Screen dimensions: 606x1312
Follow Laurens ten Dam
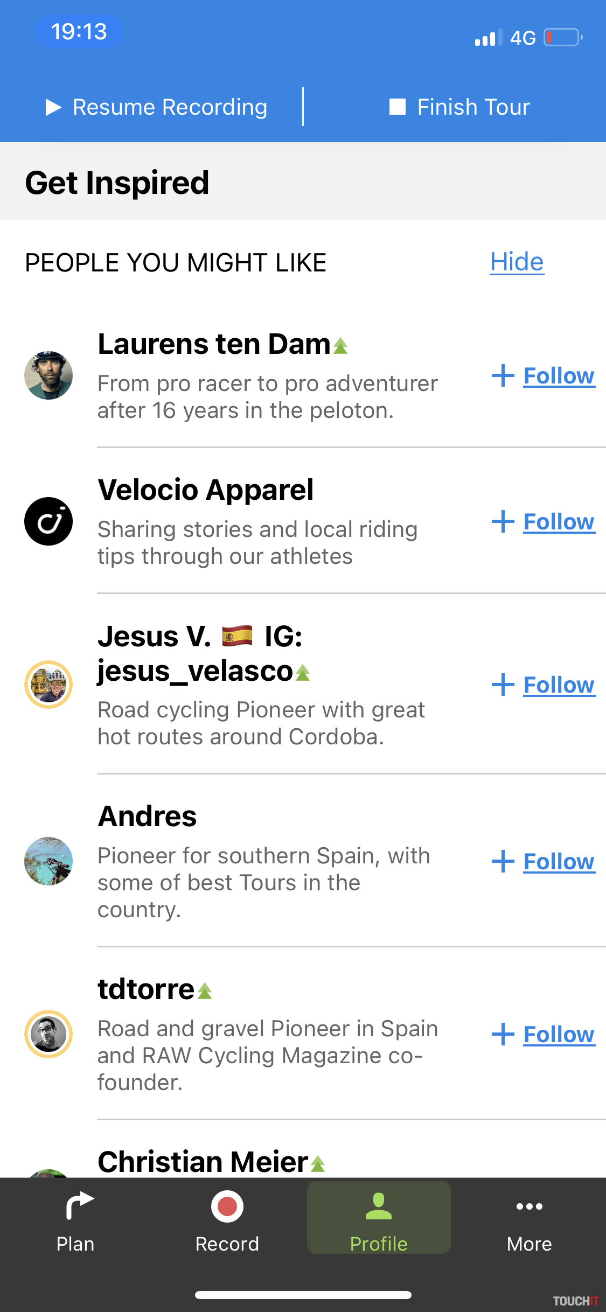(558, 376)
